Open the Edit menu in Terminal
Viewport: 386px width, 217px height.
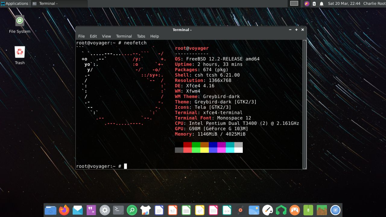click(93, 36)
